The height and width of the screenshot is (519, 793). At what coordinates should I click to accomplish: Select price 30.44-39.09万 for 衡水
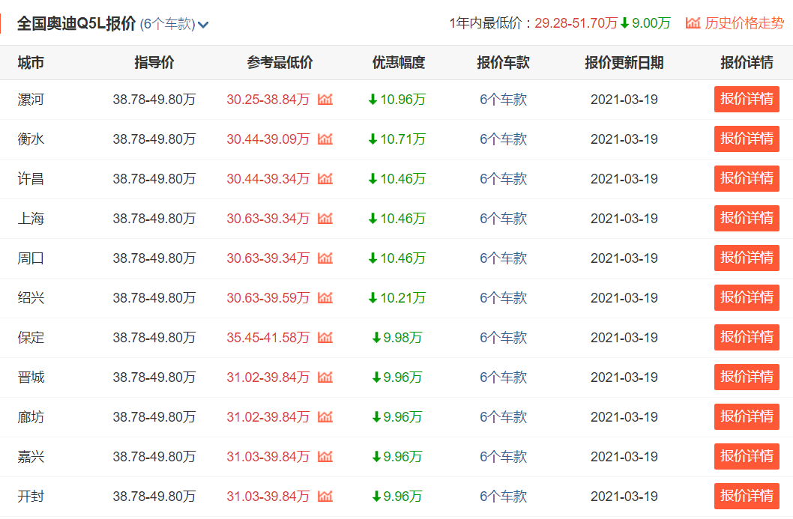[268, 139]
